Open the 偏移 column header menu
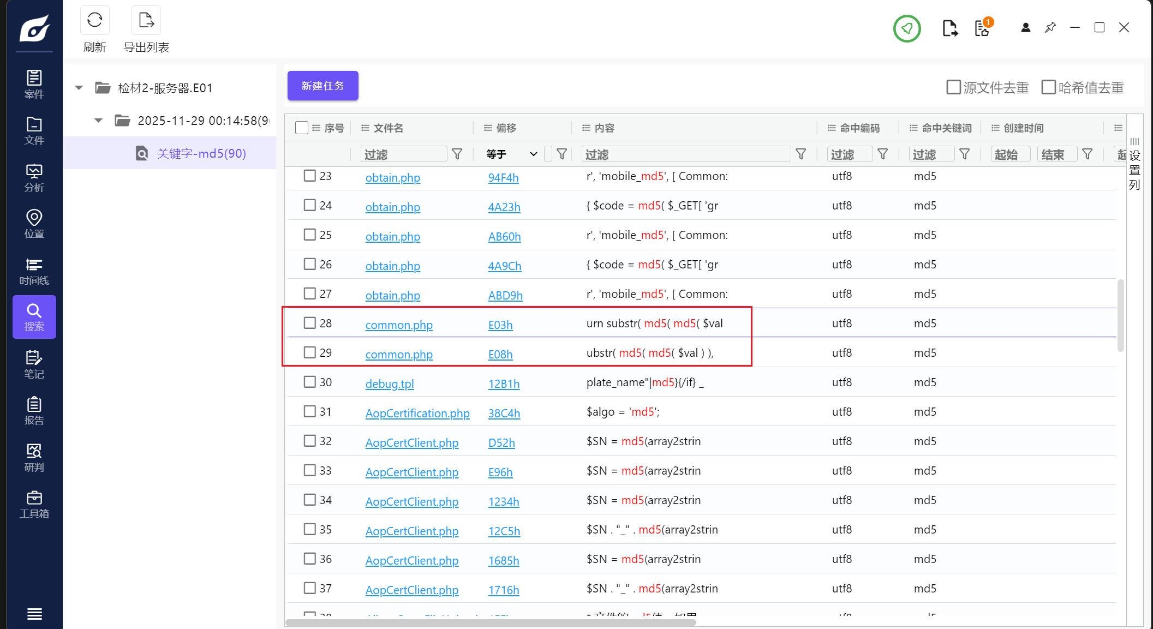The height and width of the screenshot is (629, 1153). (488, 128)
